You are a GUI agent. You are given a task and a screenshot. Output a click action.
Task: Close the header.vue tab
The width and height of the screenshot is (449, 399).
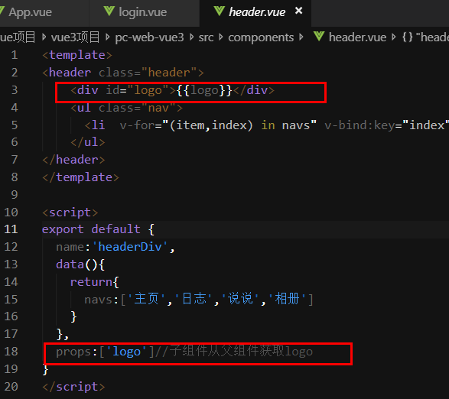[298, 11]
